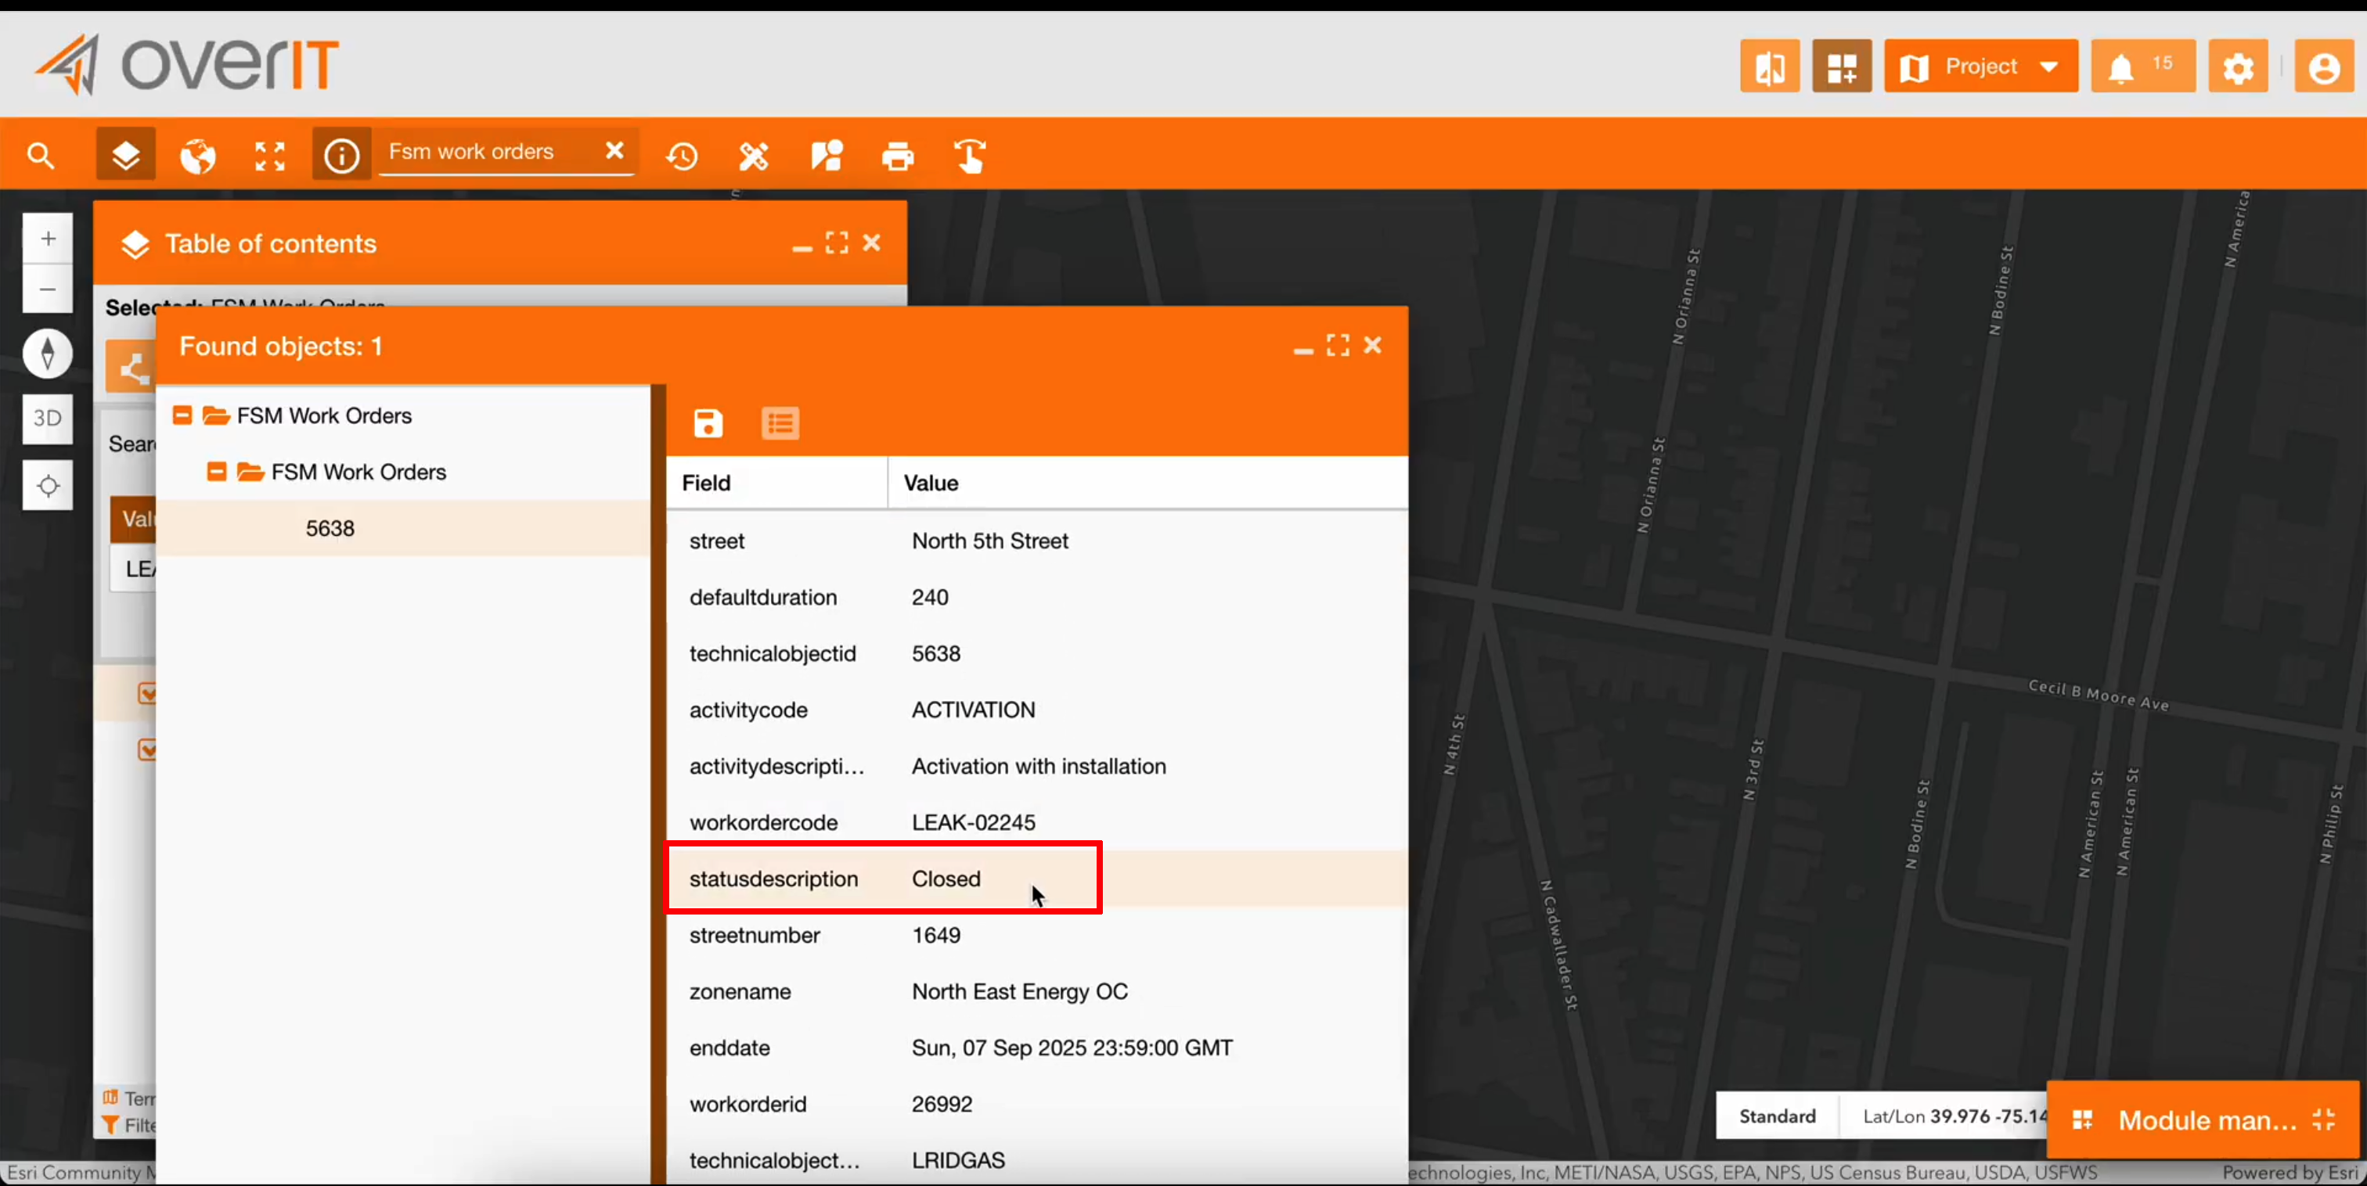Select the enddate Sun, 07 Sep 2025 value

coord(1072,1048)
